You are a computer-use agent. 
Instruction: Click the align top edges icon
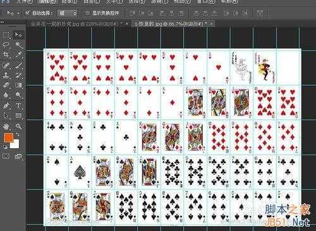tap(133, 13)
